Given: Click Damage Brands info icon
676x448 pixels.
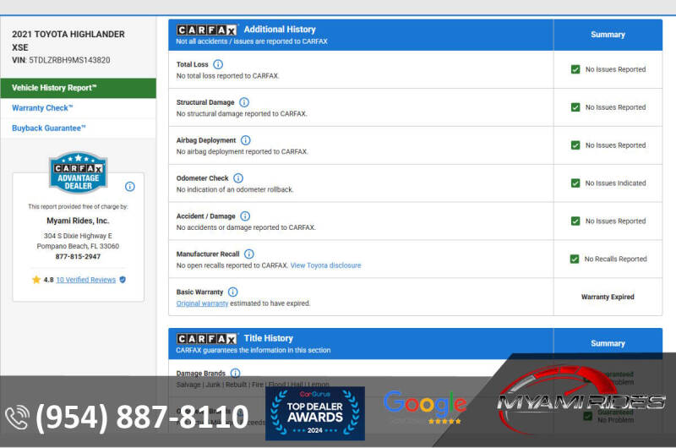Looking at the screenshot, I should (x=235, y=373).
